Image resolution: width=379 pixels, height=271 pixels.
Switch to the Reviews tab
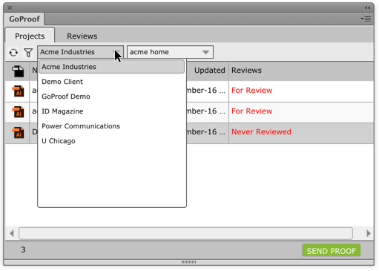(82, 36)
